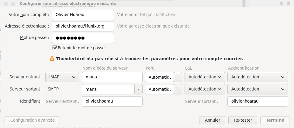Focus the incoming server Identifiant field
The height and width of the screenshot is (128, 294).
(x=112, y=101)
